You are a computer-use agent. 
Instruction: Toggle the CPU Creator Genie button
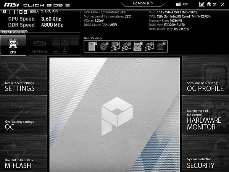[x=13, y=45]
